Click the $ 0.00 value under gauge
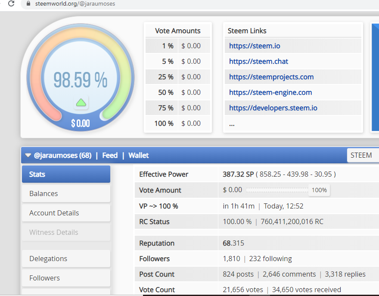379x296 pixels. pyautogui.click(x=81, y=123)
